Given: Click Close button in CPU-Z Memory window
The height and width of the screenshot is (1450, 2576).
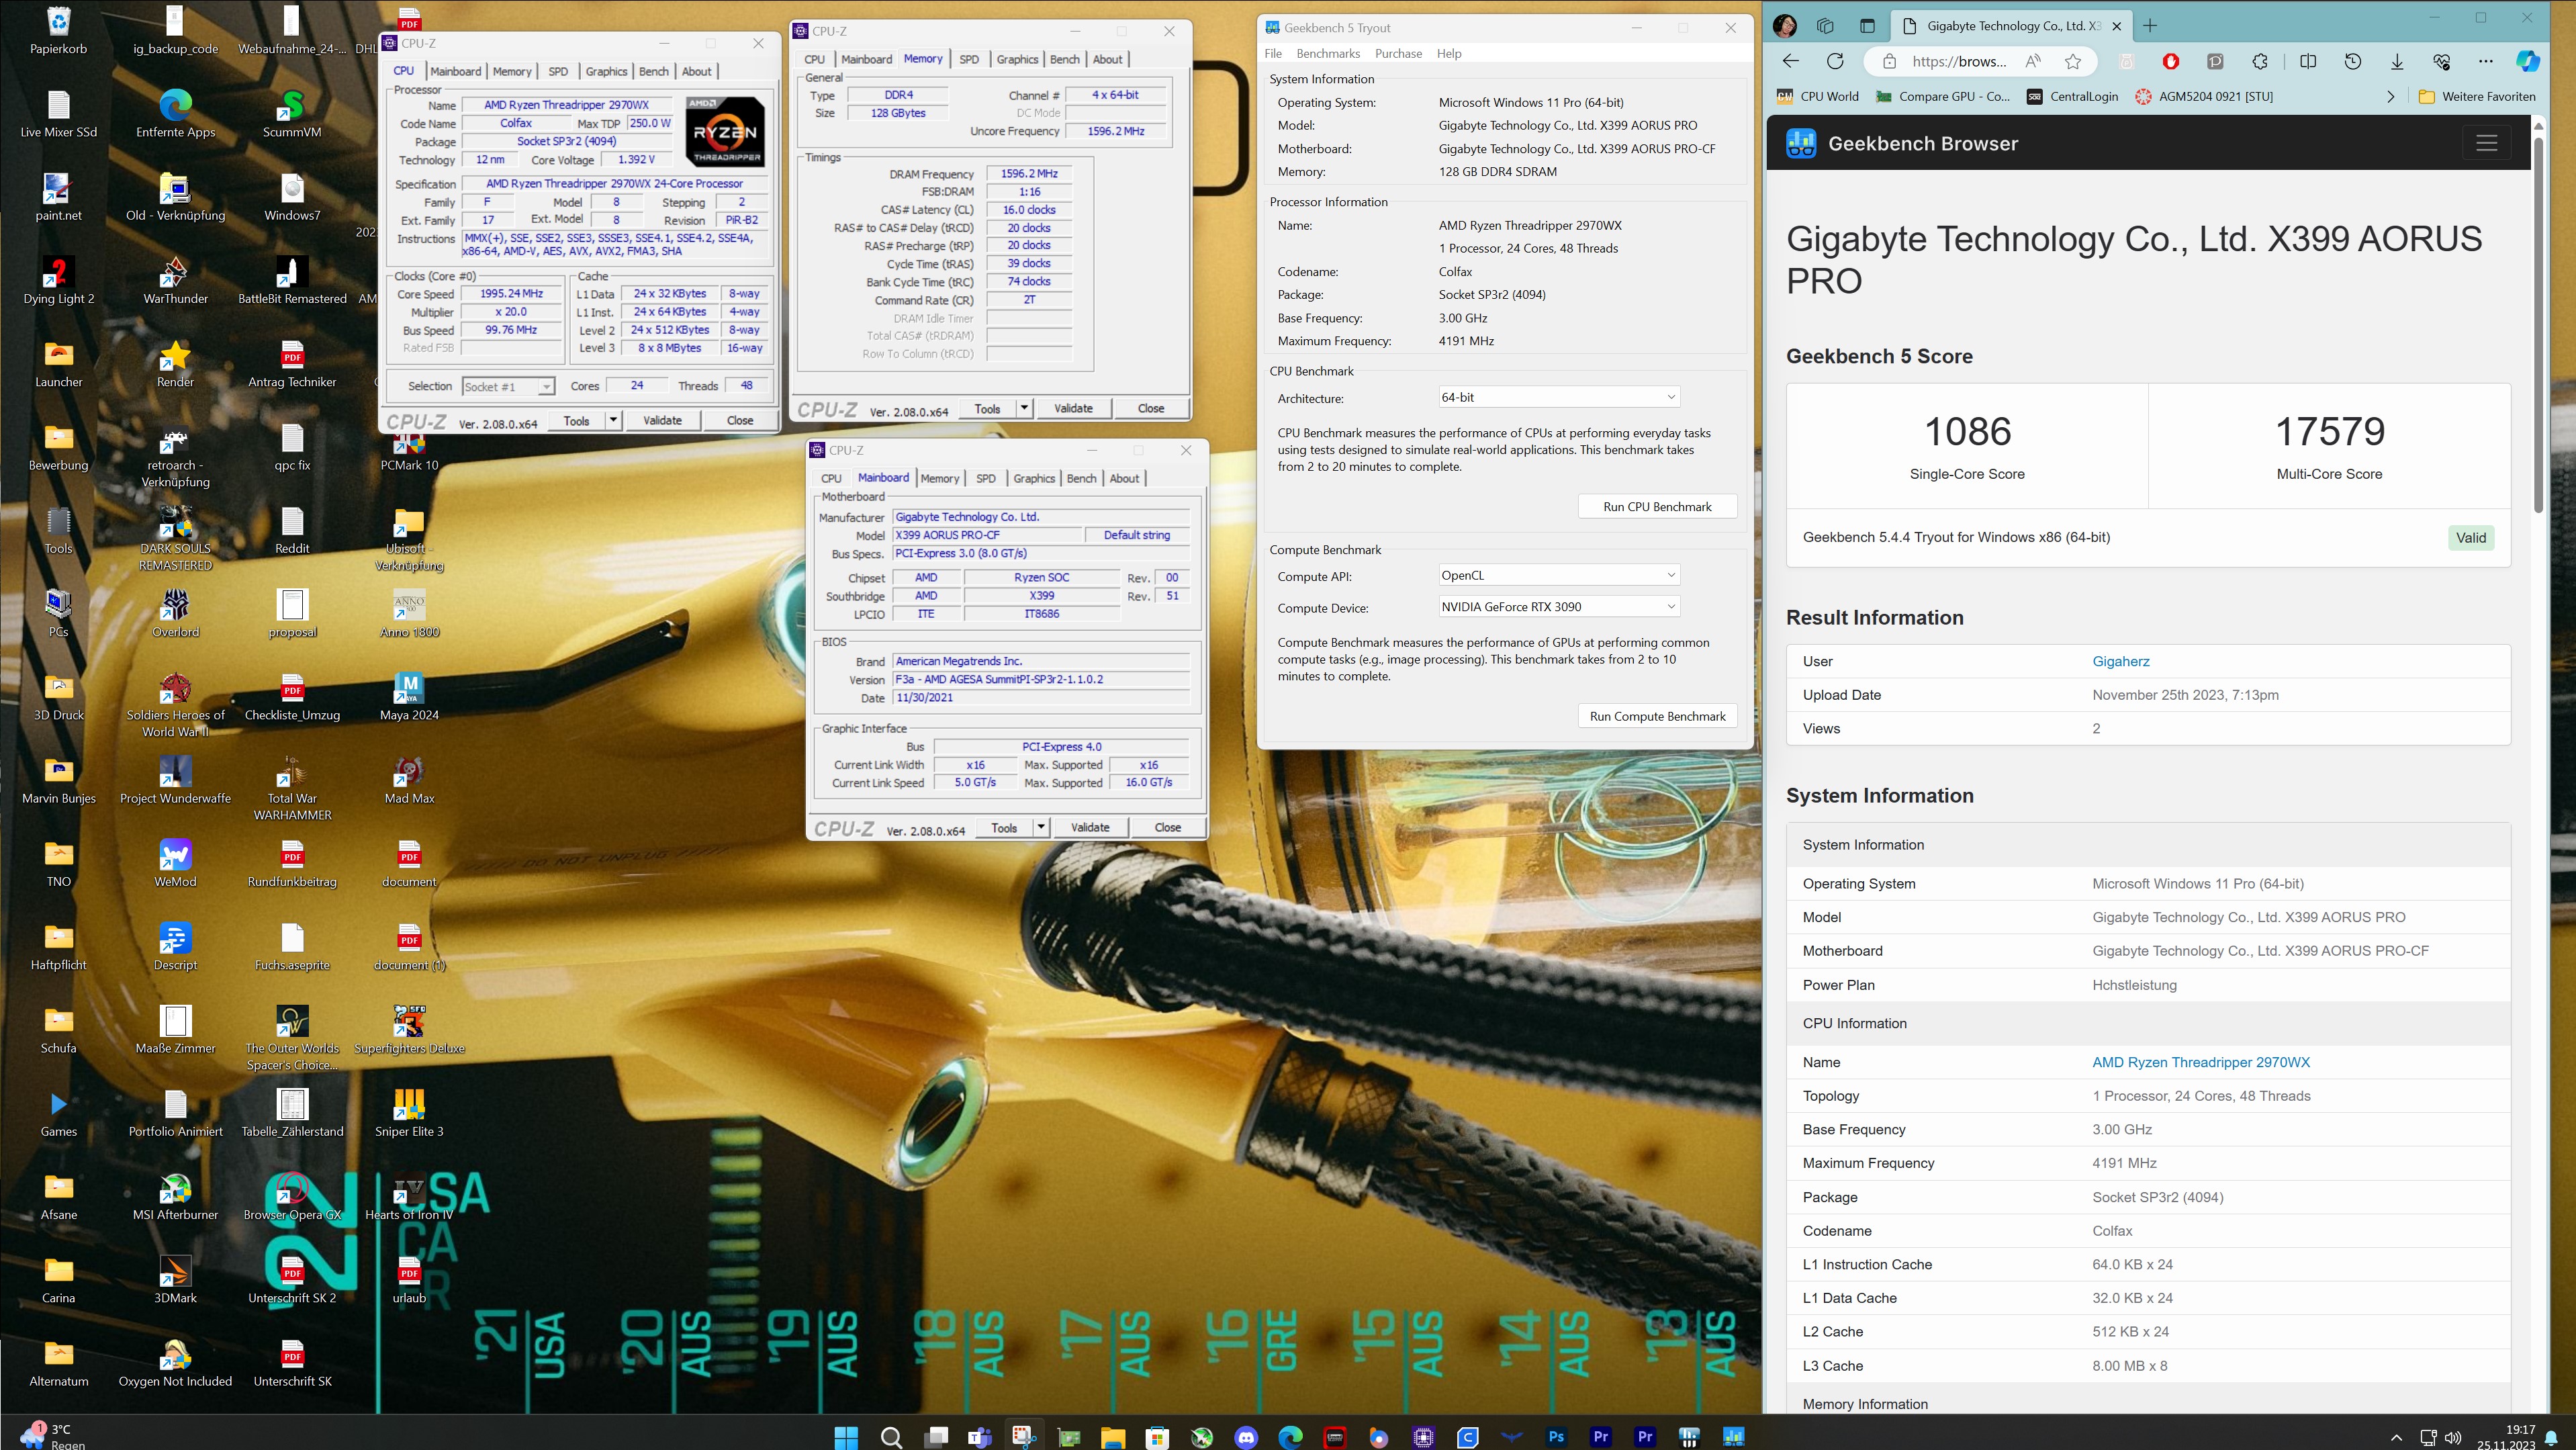Looking at the screenshot, I should (x=1150, y=408).
